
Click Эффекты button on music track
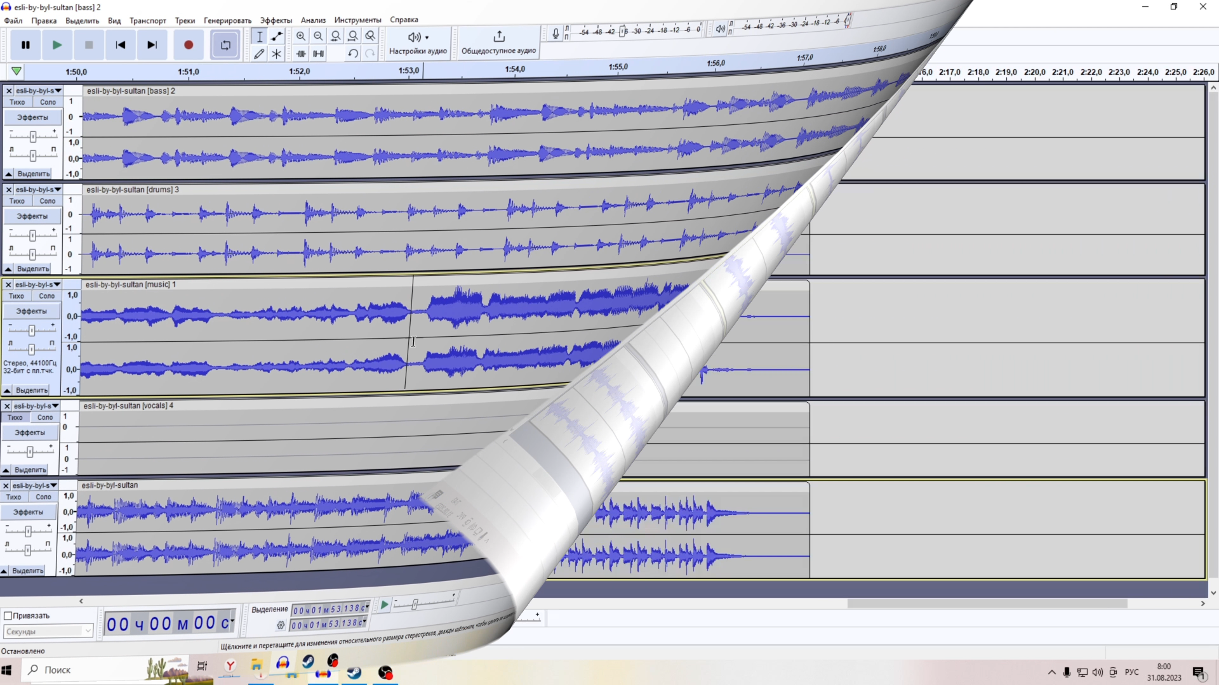tap(32, 311)
